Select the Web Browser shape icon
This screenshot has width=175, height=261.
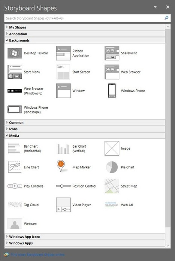coord(112,72)
